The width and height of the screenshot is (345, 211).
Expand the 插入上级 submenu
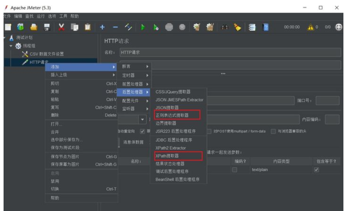(82, 75)
